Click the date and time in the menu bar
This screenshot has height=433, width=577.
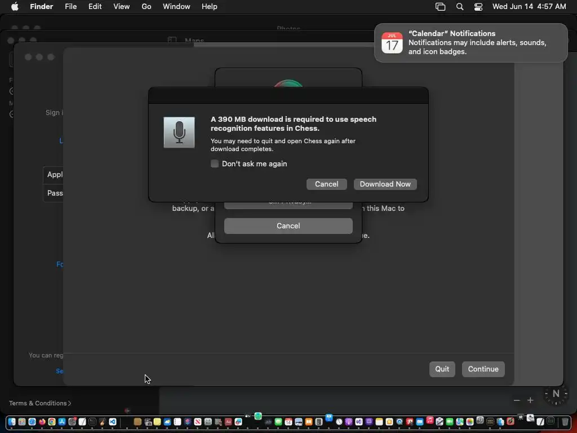pos(529,7)
